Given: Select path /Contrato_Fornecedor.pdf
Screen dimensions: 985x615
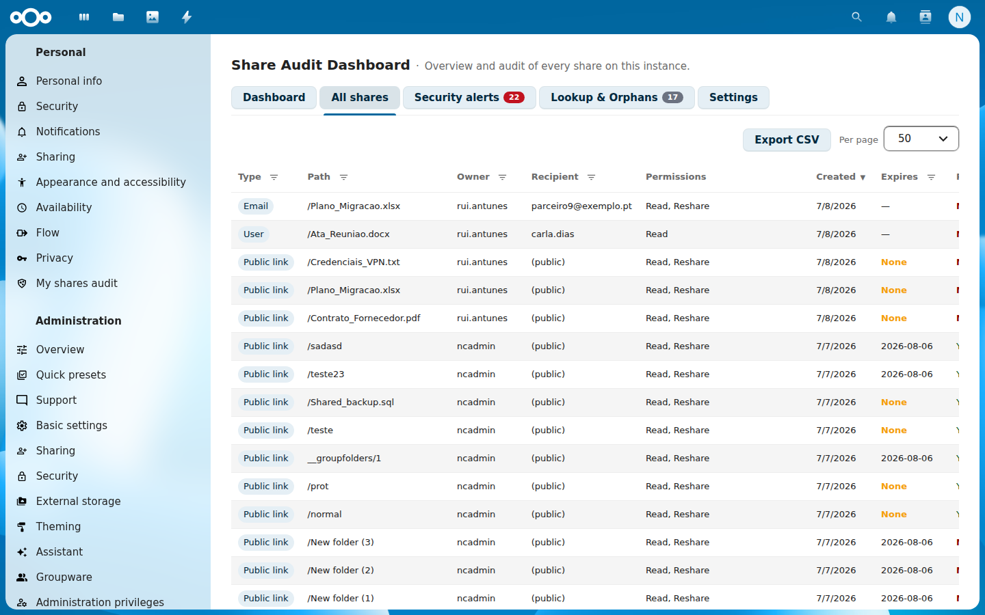Looking at the screenshot, I should click(x=364, y=318).
